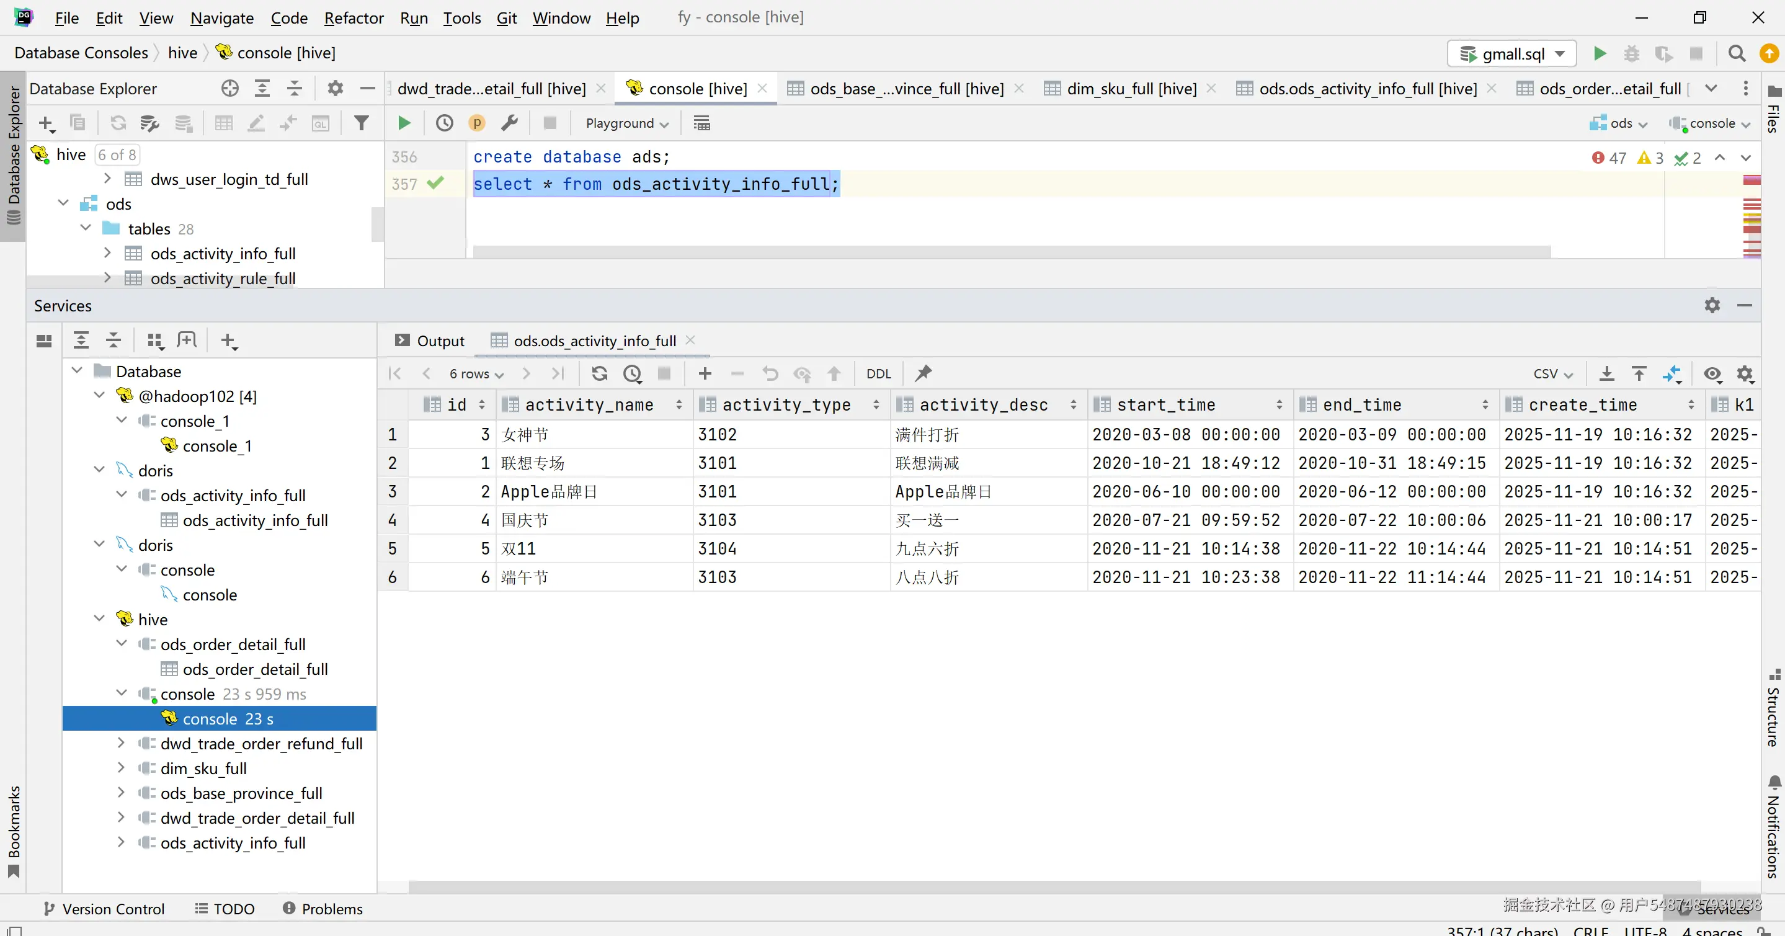Toggle the in-editor results view icon
Image resolution: width=1785 pixels, height=936 pixels.
(x=701, y=123)
